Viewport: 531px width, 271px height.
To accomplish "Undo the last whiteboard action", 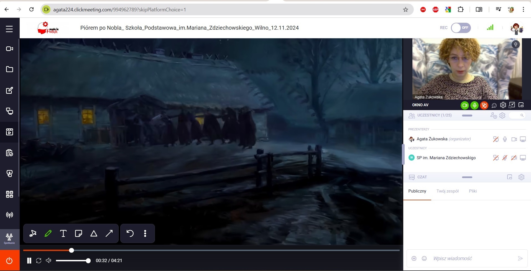I will pyautogui.click(x=130, y=234).
